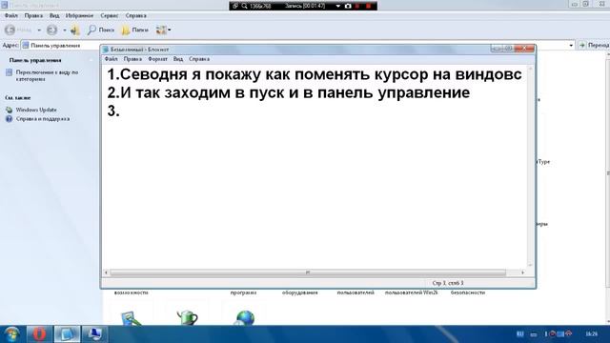Click the Notepad taskbar button
This screenshot has height=343, width=610.
click(67, 334)
